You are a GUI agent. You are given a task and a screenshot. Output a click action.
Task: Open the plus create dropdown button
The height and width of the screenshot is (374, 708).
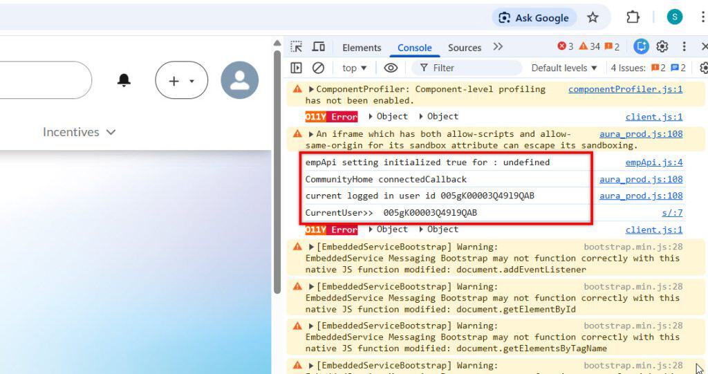click(182, 80)
